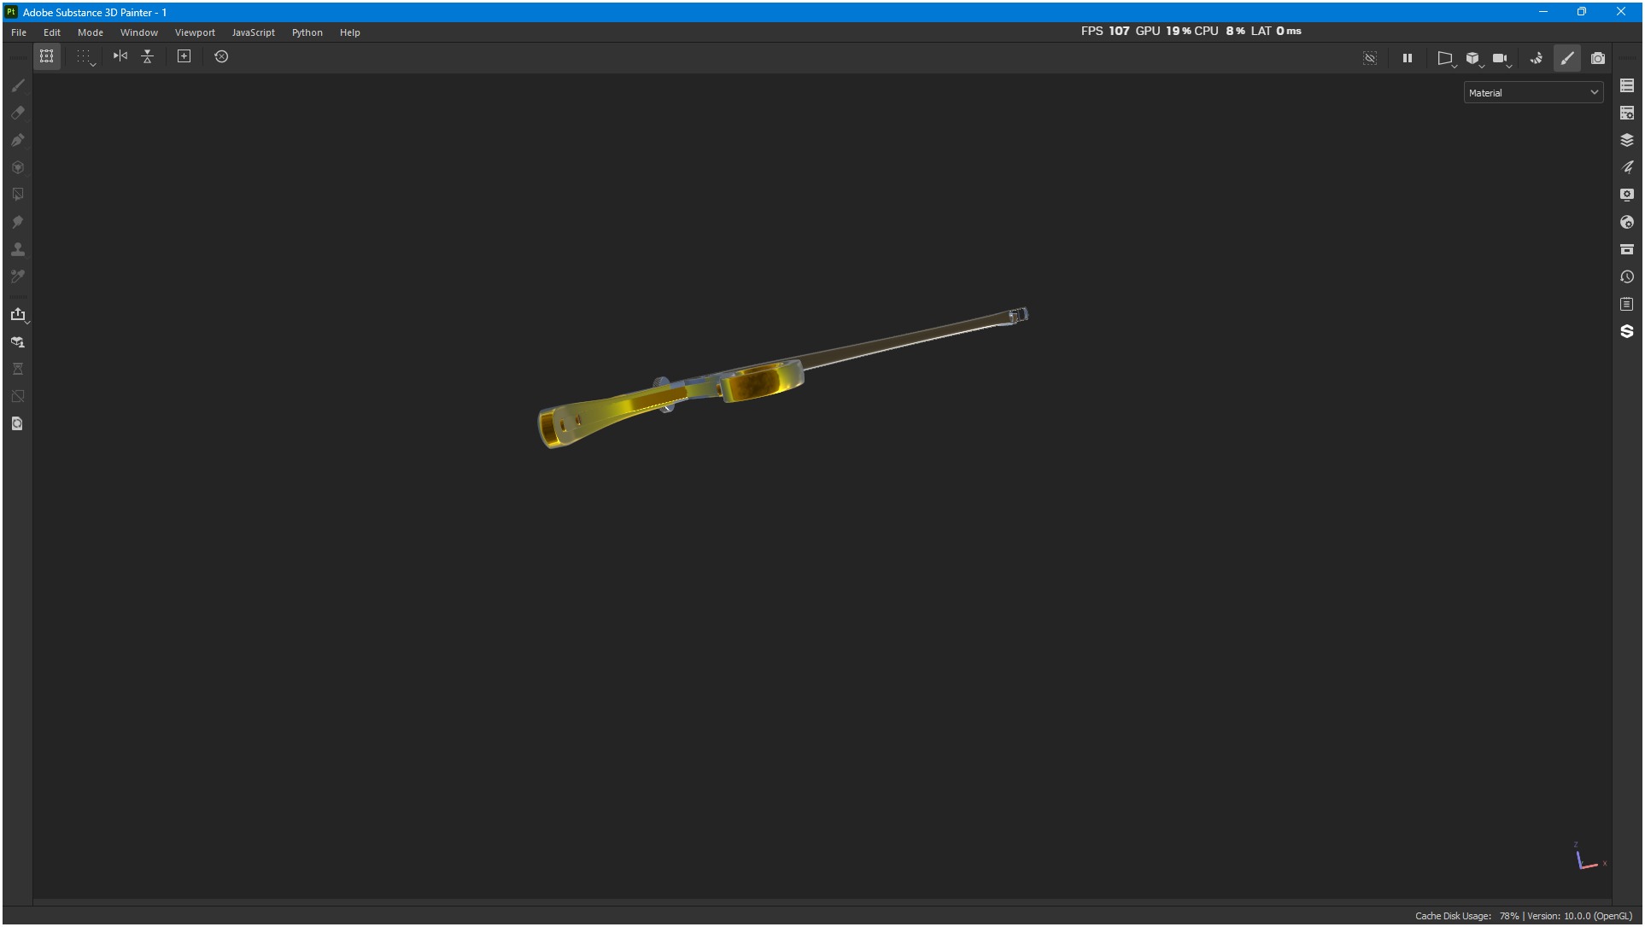The image size is (1645, 927).
Task: Select the Projection tool
Action: click(18, 140)
